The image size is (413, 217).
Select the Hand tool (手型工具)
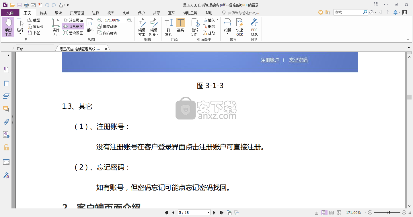(8, 27)
